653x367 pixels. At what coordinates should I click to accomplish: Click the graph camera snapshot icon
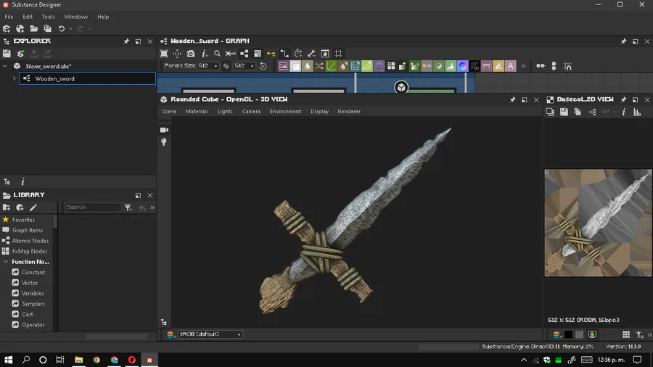(x=191, y=54)
